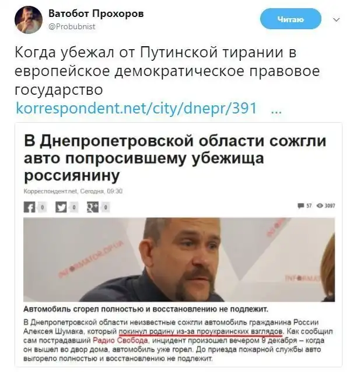Click the Ватобот Прохоров display name
The width and height of the screenshot is (353, 372).
click(96, 14)
